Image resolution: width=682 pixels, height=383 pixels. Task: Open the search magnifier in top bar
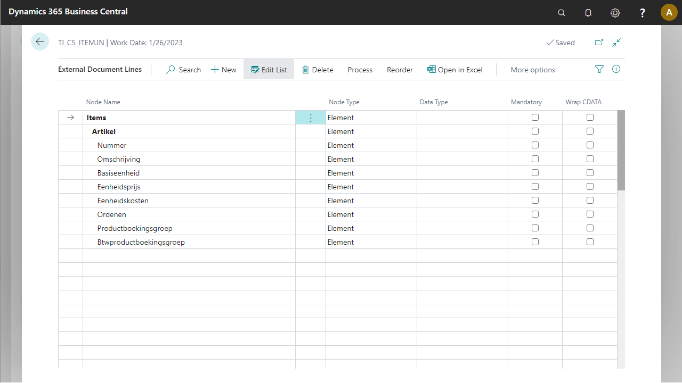click(x=562, y=13)
